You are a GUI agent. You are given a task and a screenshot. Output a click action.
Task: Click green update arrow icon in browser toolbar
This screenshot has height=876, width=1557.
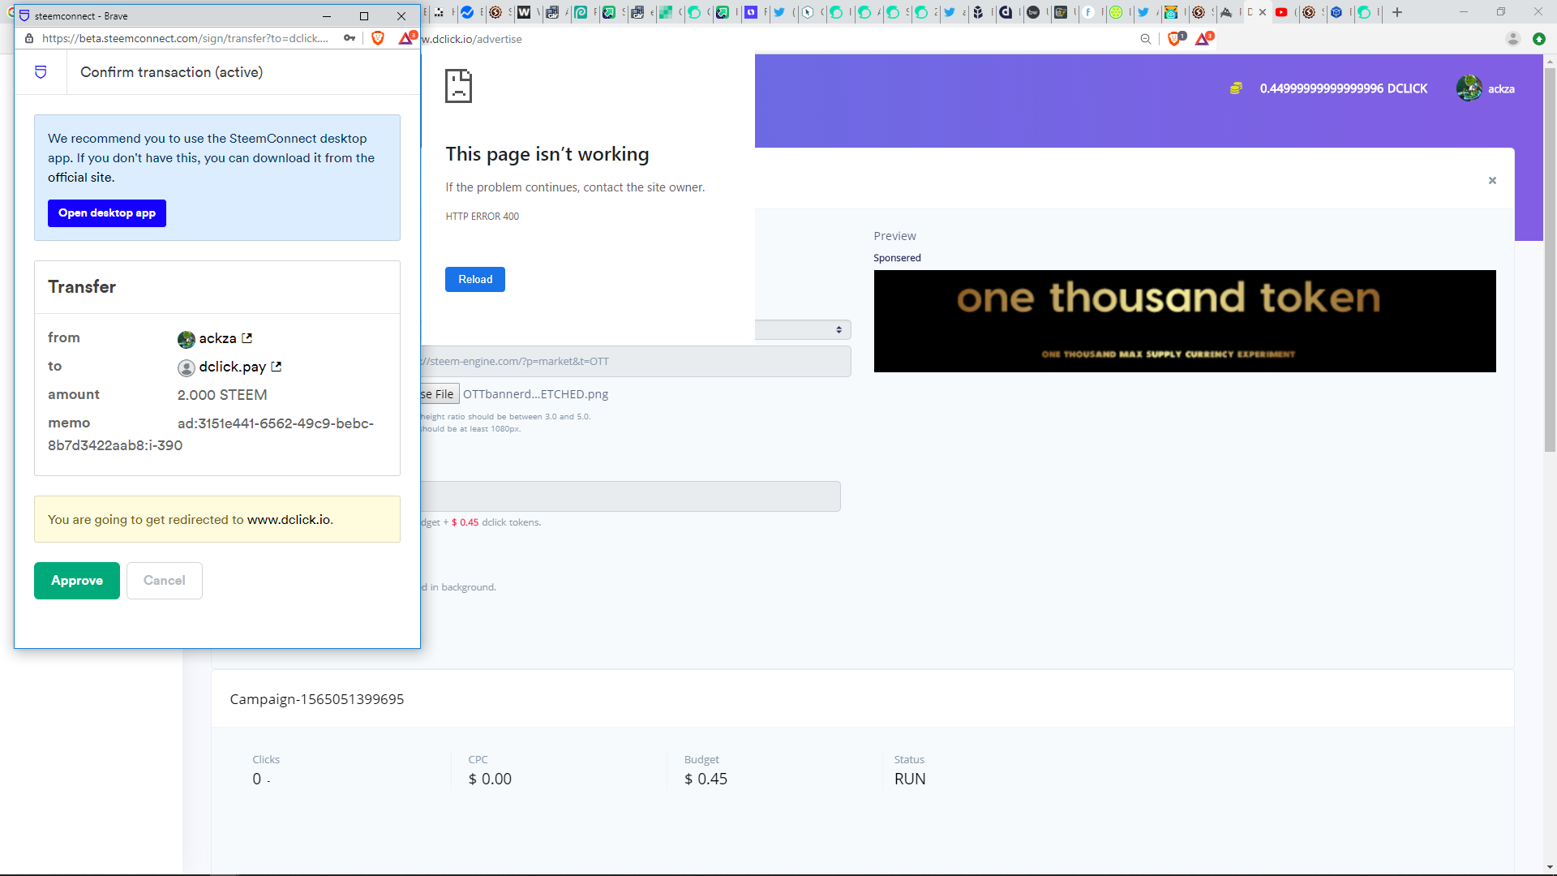point(1539,39)
